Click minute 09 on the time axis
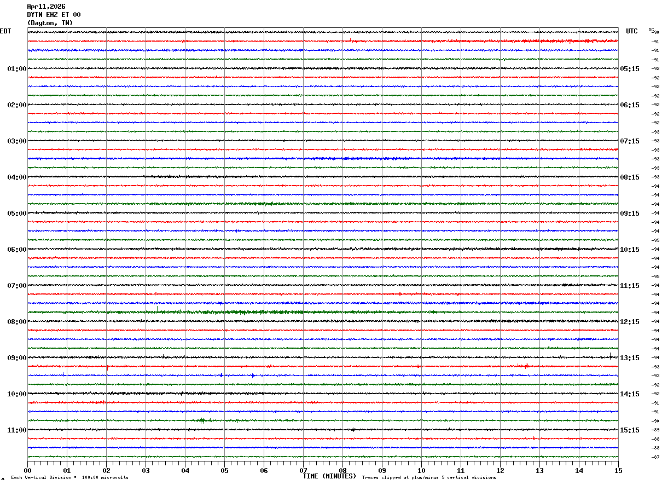 pyautogui.click(x=382, y=470)
